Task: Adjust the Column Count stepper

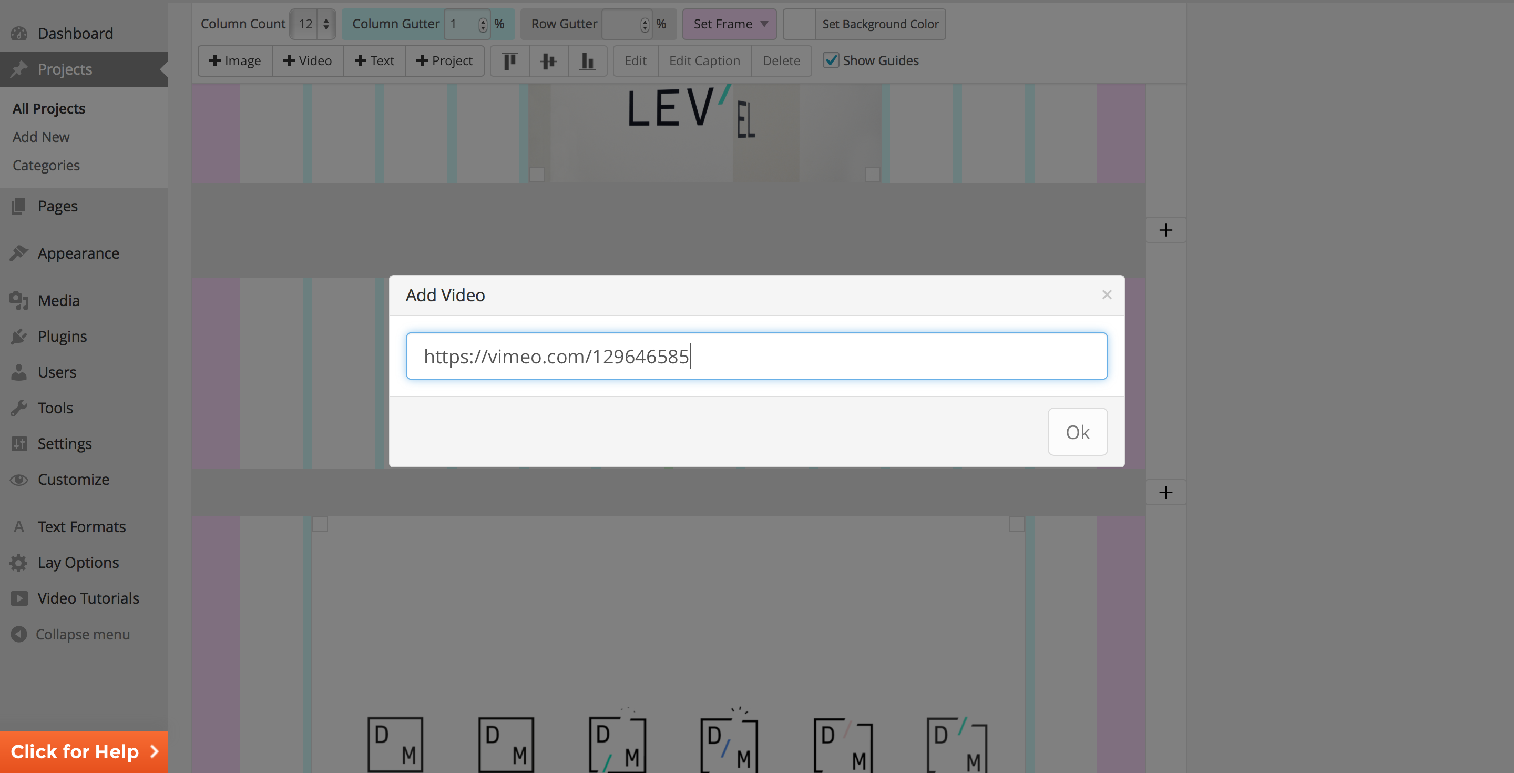Action: tap(326, 24)
